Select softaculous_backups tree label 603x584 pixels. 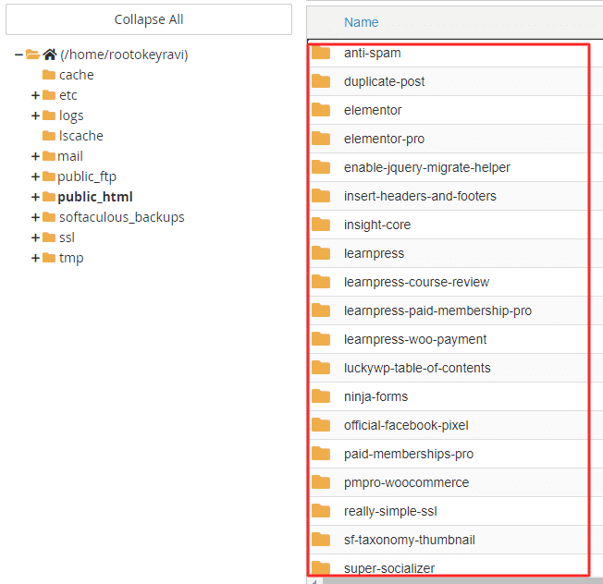point(121,217)
